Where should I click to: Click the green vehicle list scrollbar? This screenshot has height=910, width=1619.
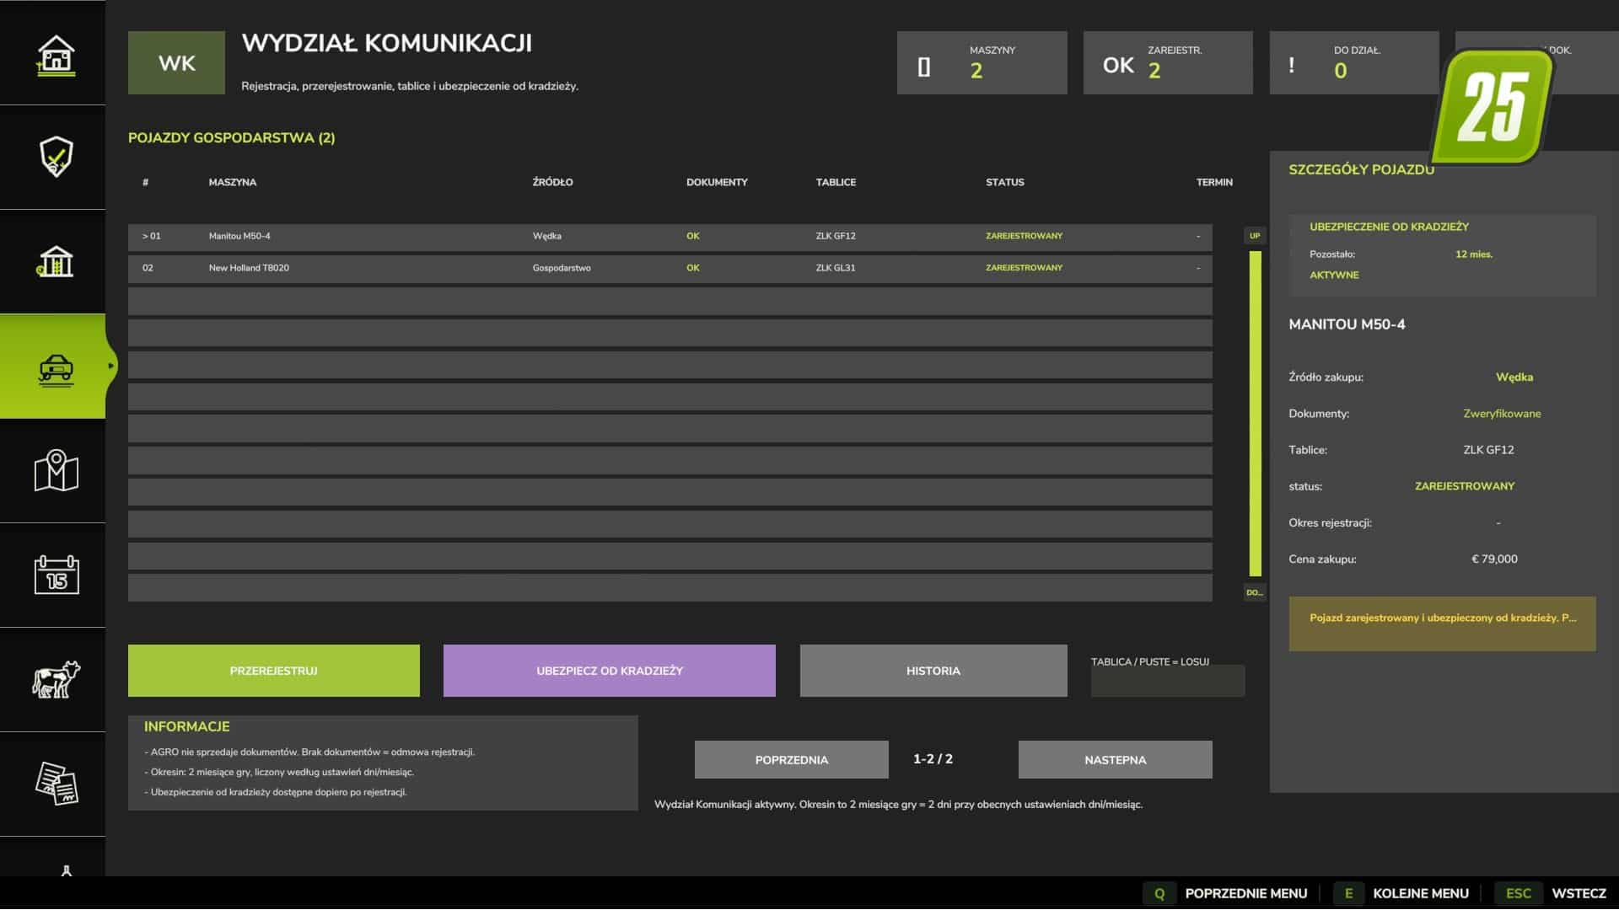(1256, 414)
